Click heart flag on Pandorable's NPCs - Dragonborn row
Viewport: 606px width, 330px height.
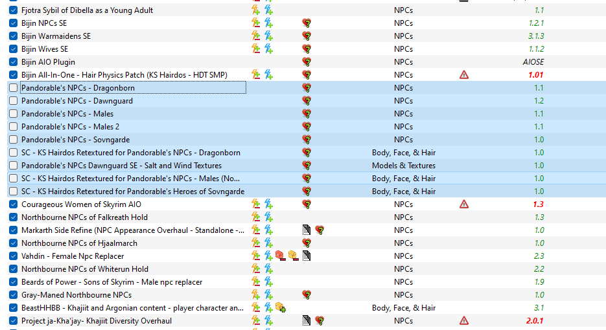click(x=307, y=87)
